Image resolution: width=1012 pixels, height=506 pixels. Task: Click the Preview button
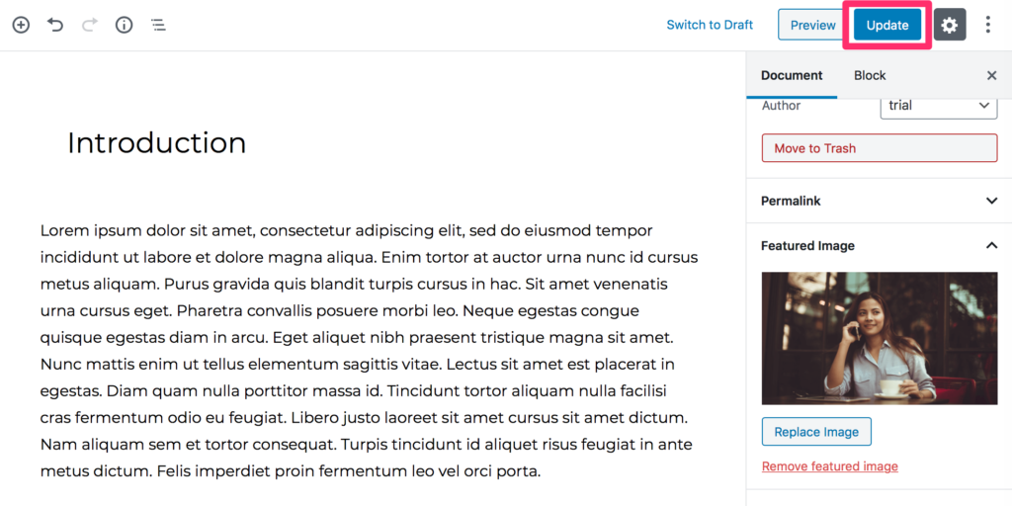[813, 25]
